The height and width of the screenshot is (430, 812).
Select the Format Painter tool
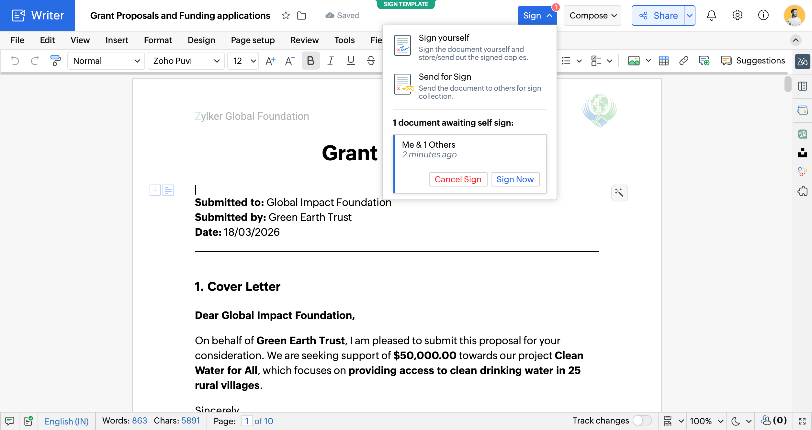click(x=55, y=61)
